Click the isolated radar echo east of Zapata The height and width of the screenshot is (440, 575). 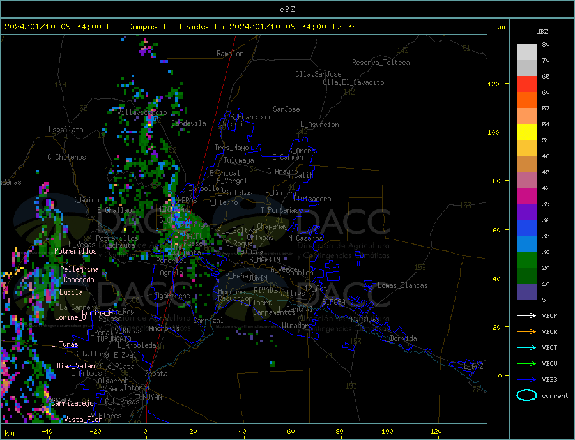pyautogui.click(x=272, y=364)
